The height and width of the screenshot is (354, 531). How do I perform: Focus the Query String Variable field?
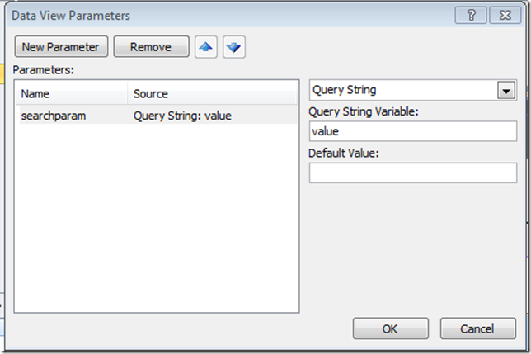413,131
